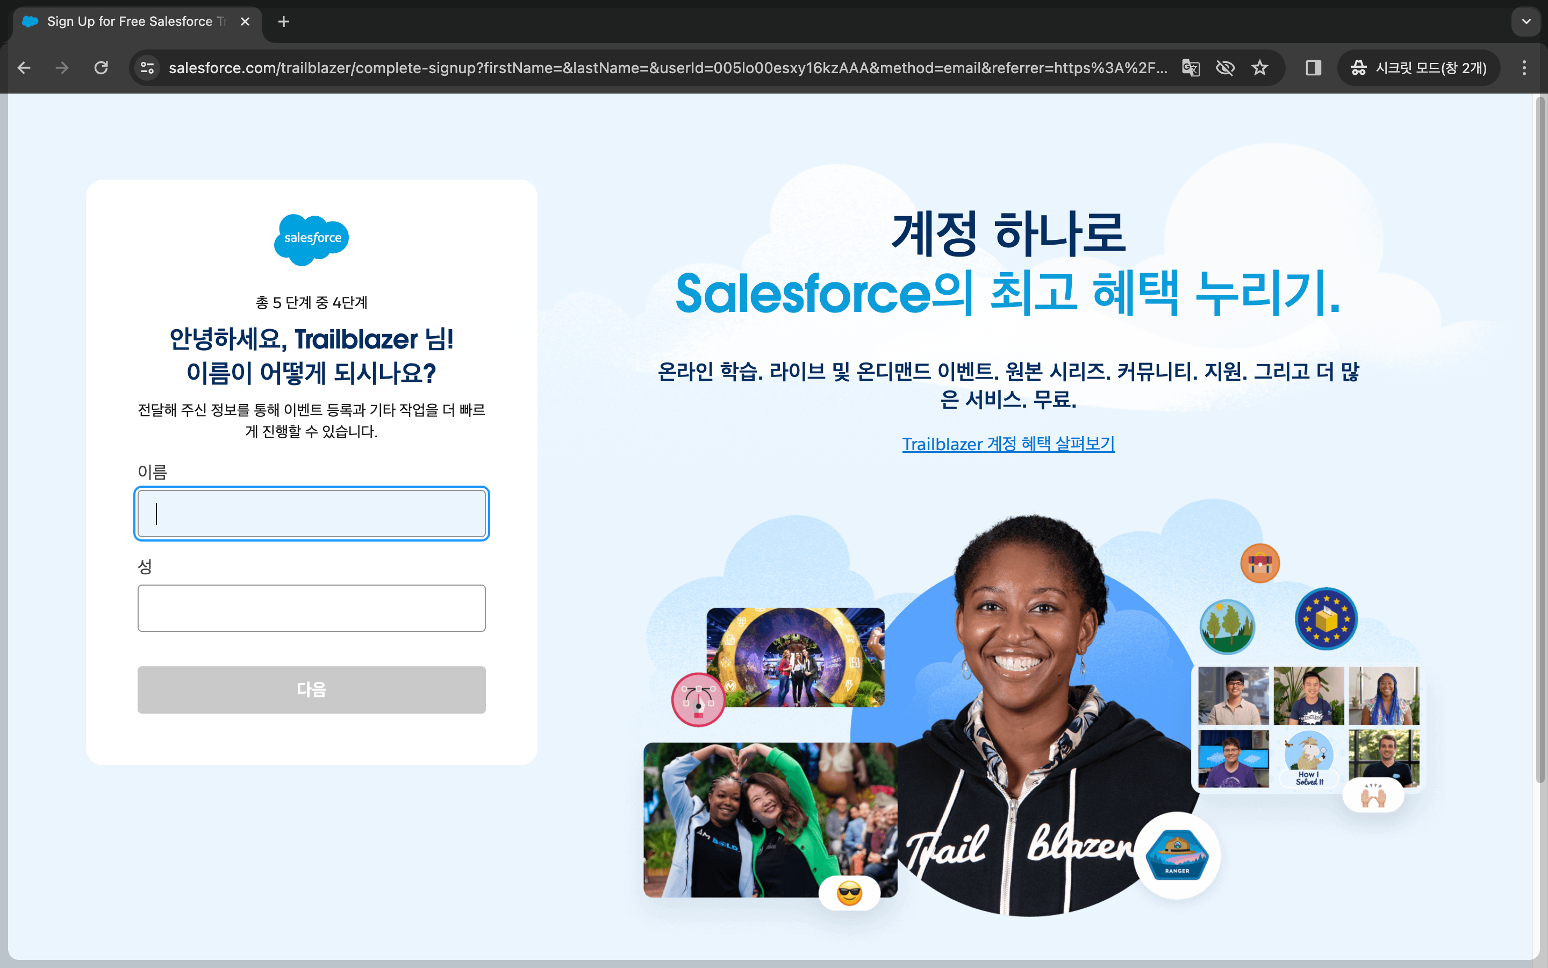This screenshot has width=1548, height=968.
Task: Click the address bar URL
Action: point(667,68)
